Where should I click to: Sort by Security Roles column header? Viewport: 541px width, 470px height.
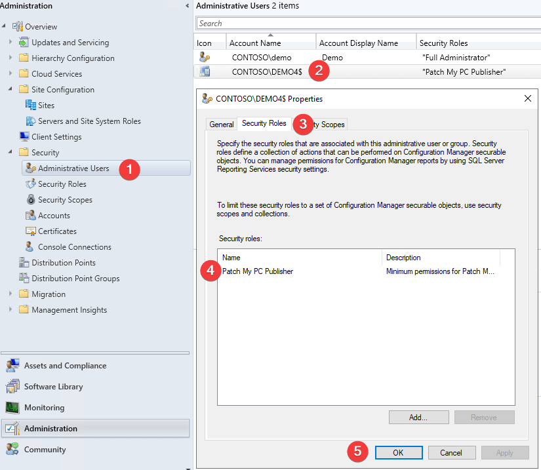point(479,43)
